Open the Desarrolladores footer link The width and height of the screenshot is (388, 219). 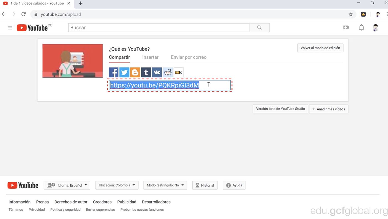tap(156, 202)
